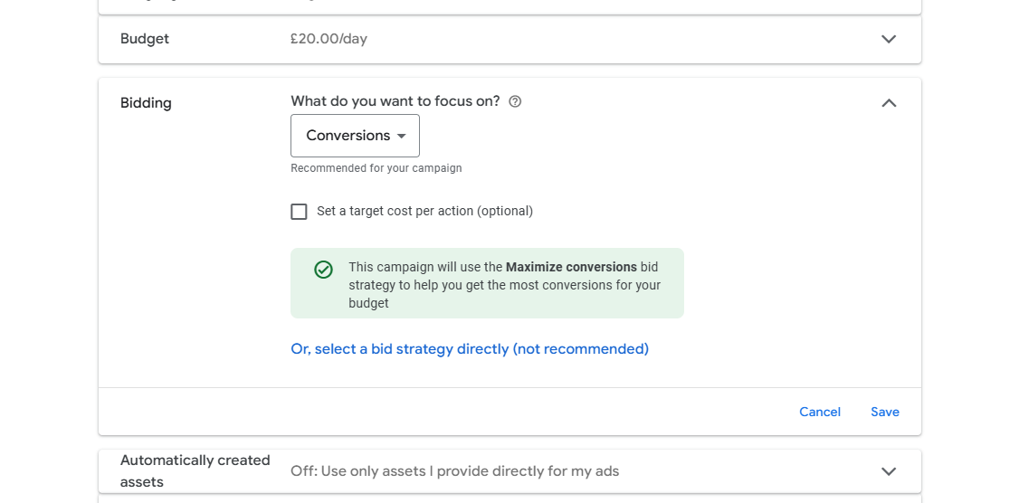
Task: Expand the Automatically created assets chevron
Action: pos(889,471)
